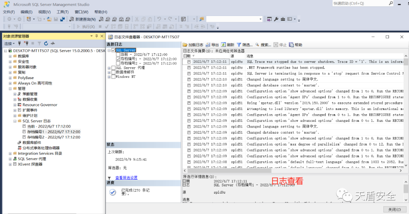The height and width of the screenshot is (214, 409).
Task: Expand the 数据库 node in Object Explorer
Action: coord(10,56)
